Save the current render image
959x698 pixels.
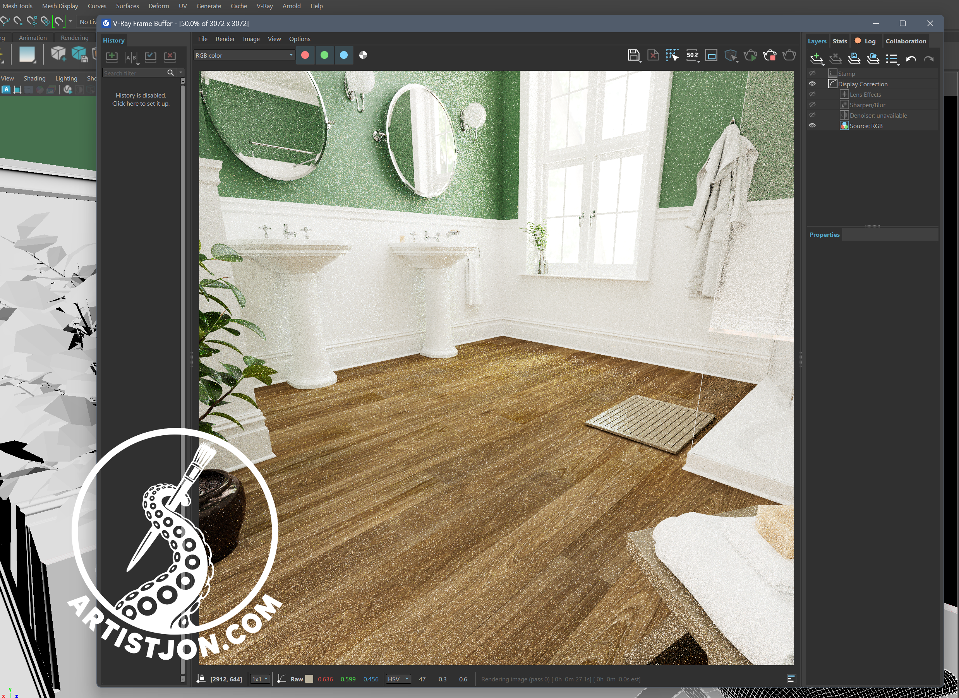pyautogui.click(x=633, y=55)
